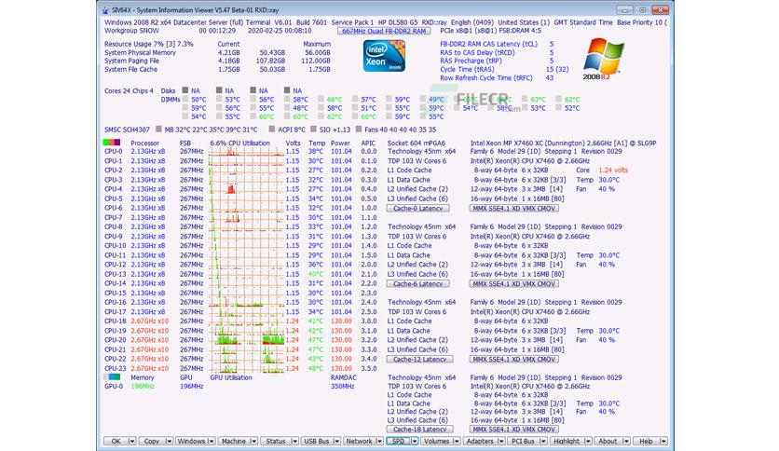Toggle the DIMM 49°C sensor box
779x451 pixels.
tap(423, 100)
